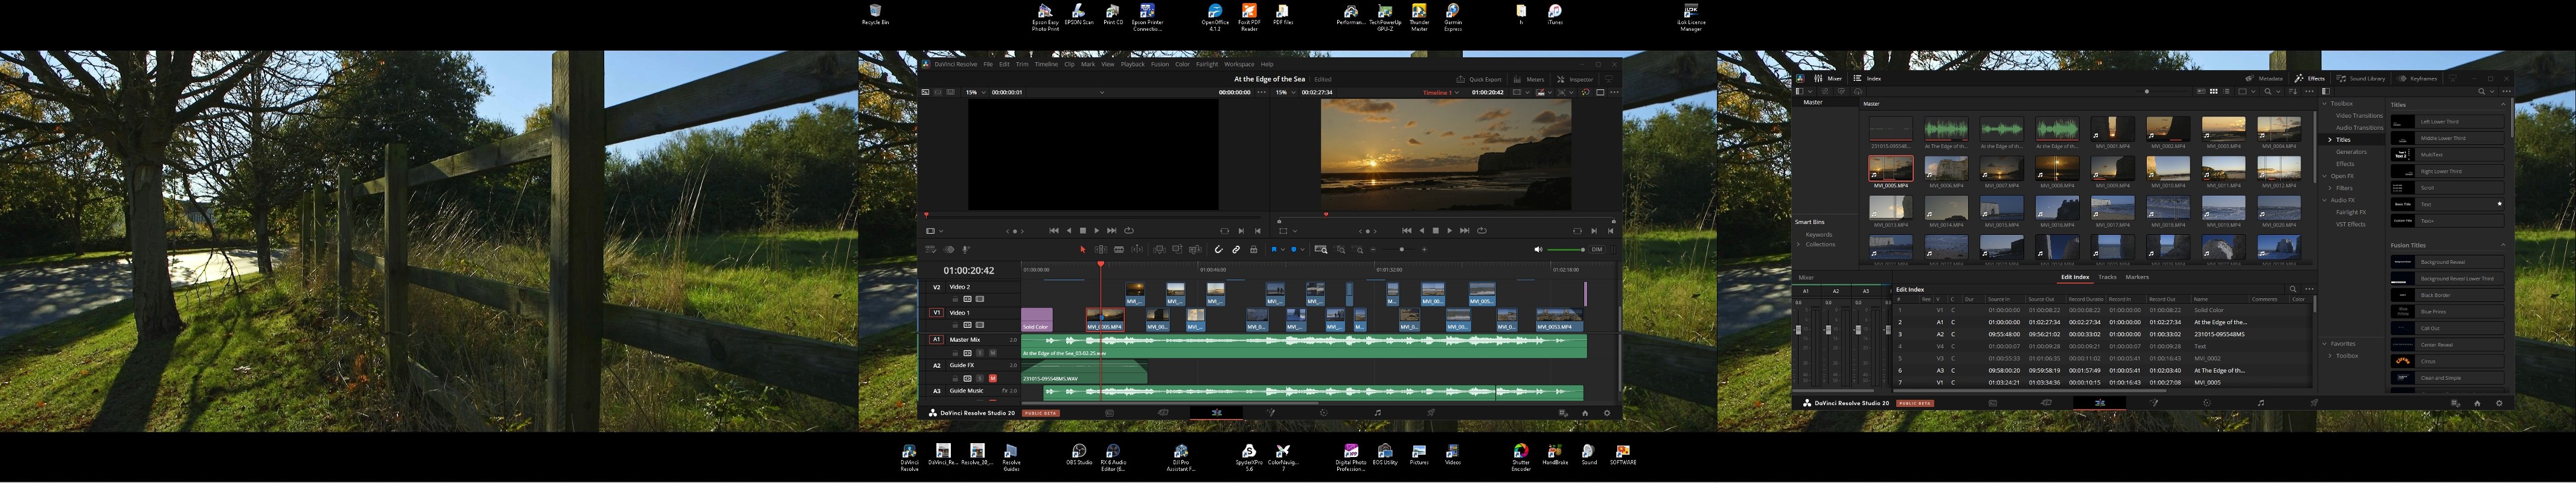Stop playback in the timeline viewer
This screenshot has width=2576, height=483.
point(1435,231)
